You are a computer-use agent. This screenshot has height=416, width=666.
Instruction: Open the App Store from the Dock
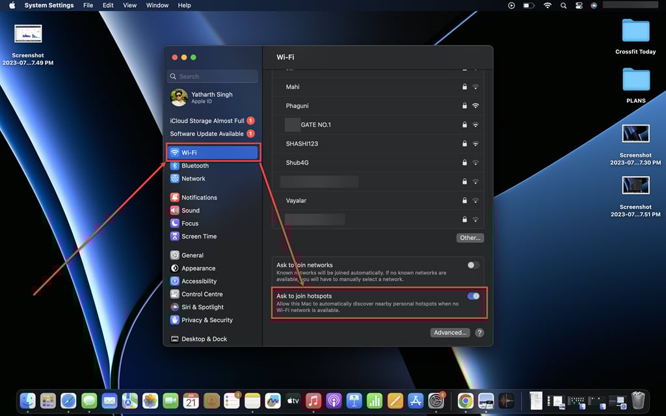(x=416, y=400)
